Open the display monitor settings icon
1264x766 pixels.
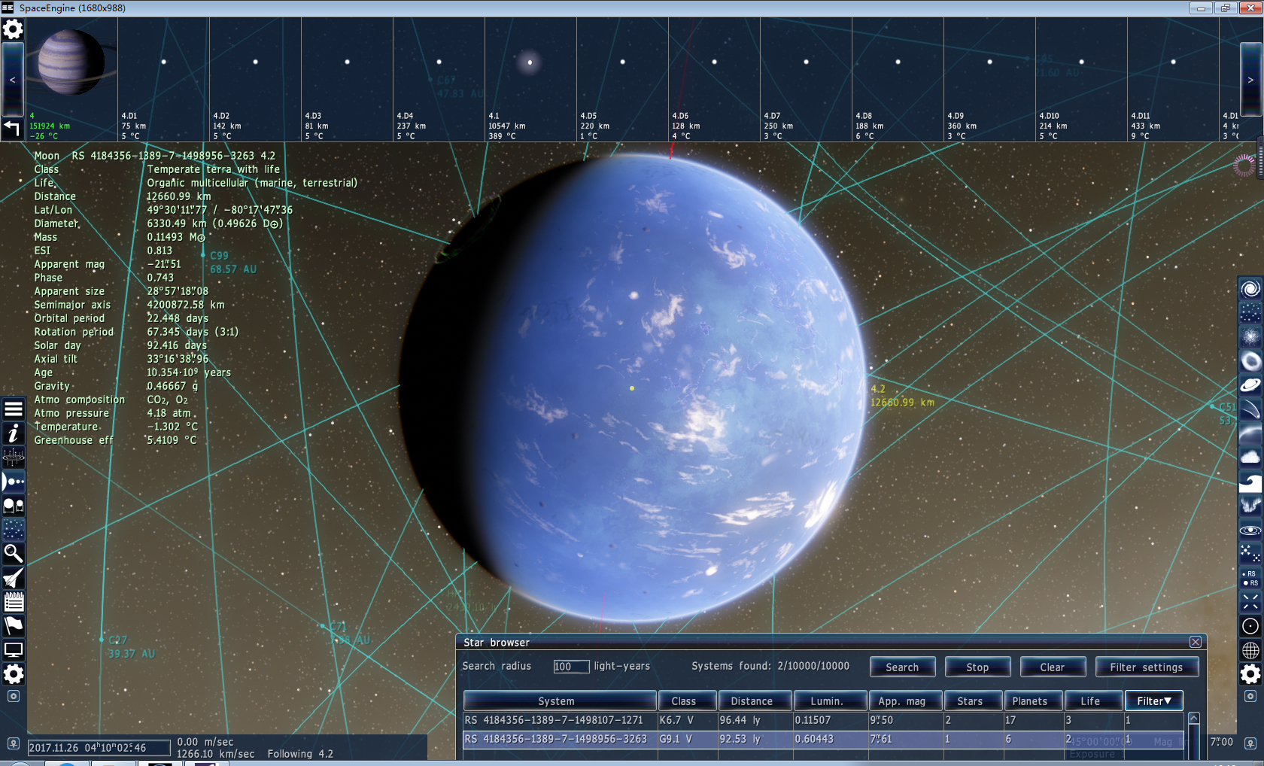14,650
